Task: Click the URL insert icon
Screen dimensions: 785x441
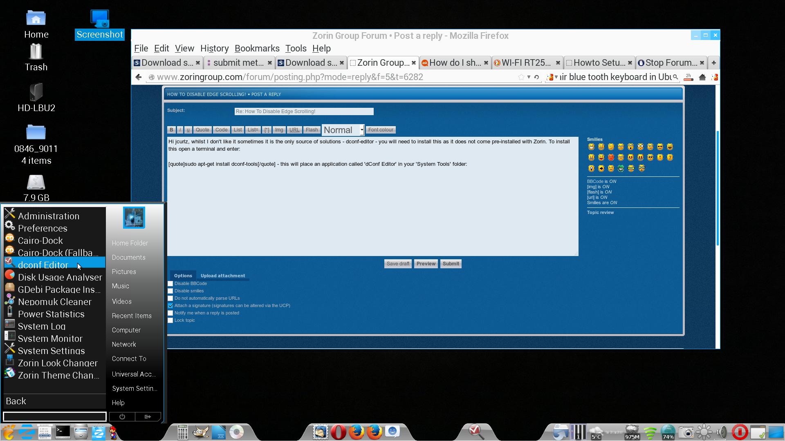Action: [x=294, y=129]
